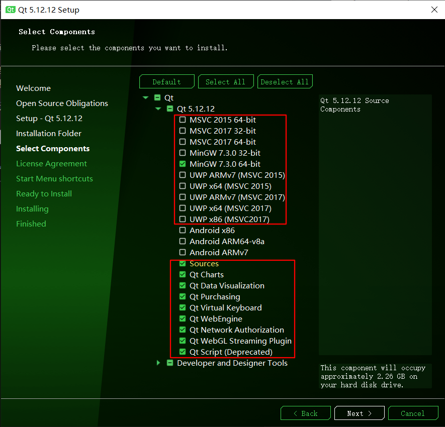445x427 pixels.
Task: Toggle Developer and Designer Tools checkbox
Action: 170,363
